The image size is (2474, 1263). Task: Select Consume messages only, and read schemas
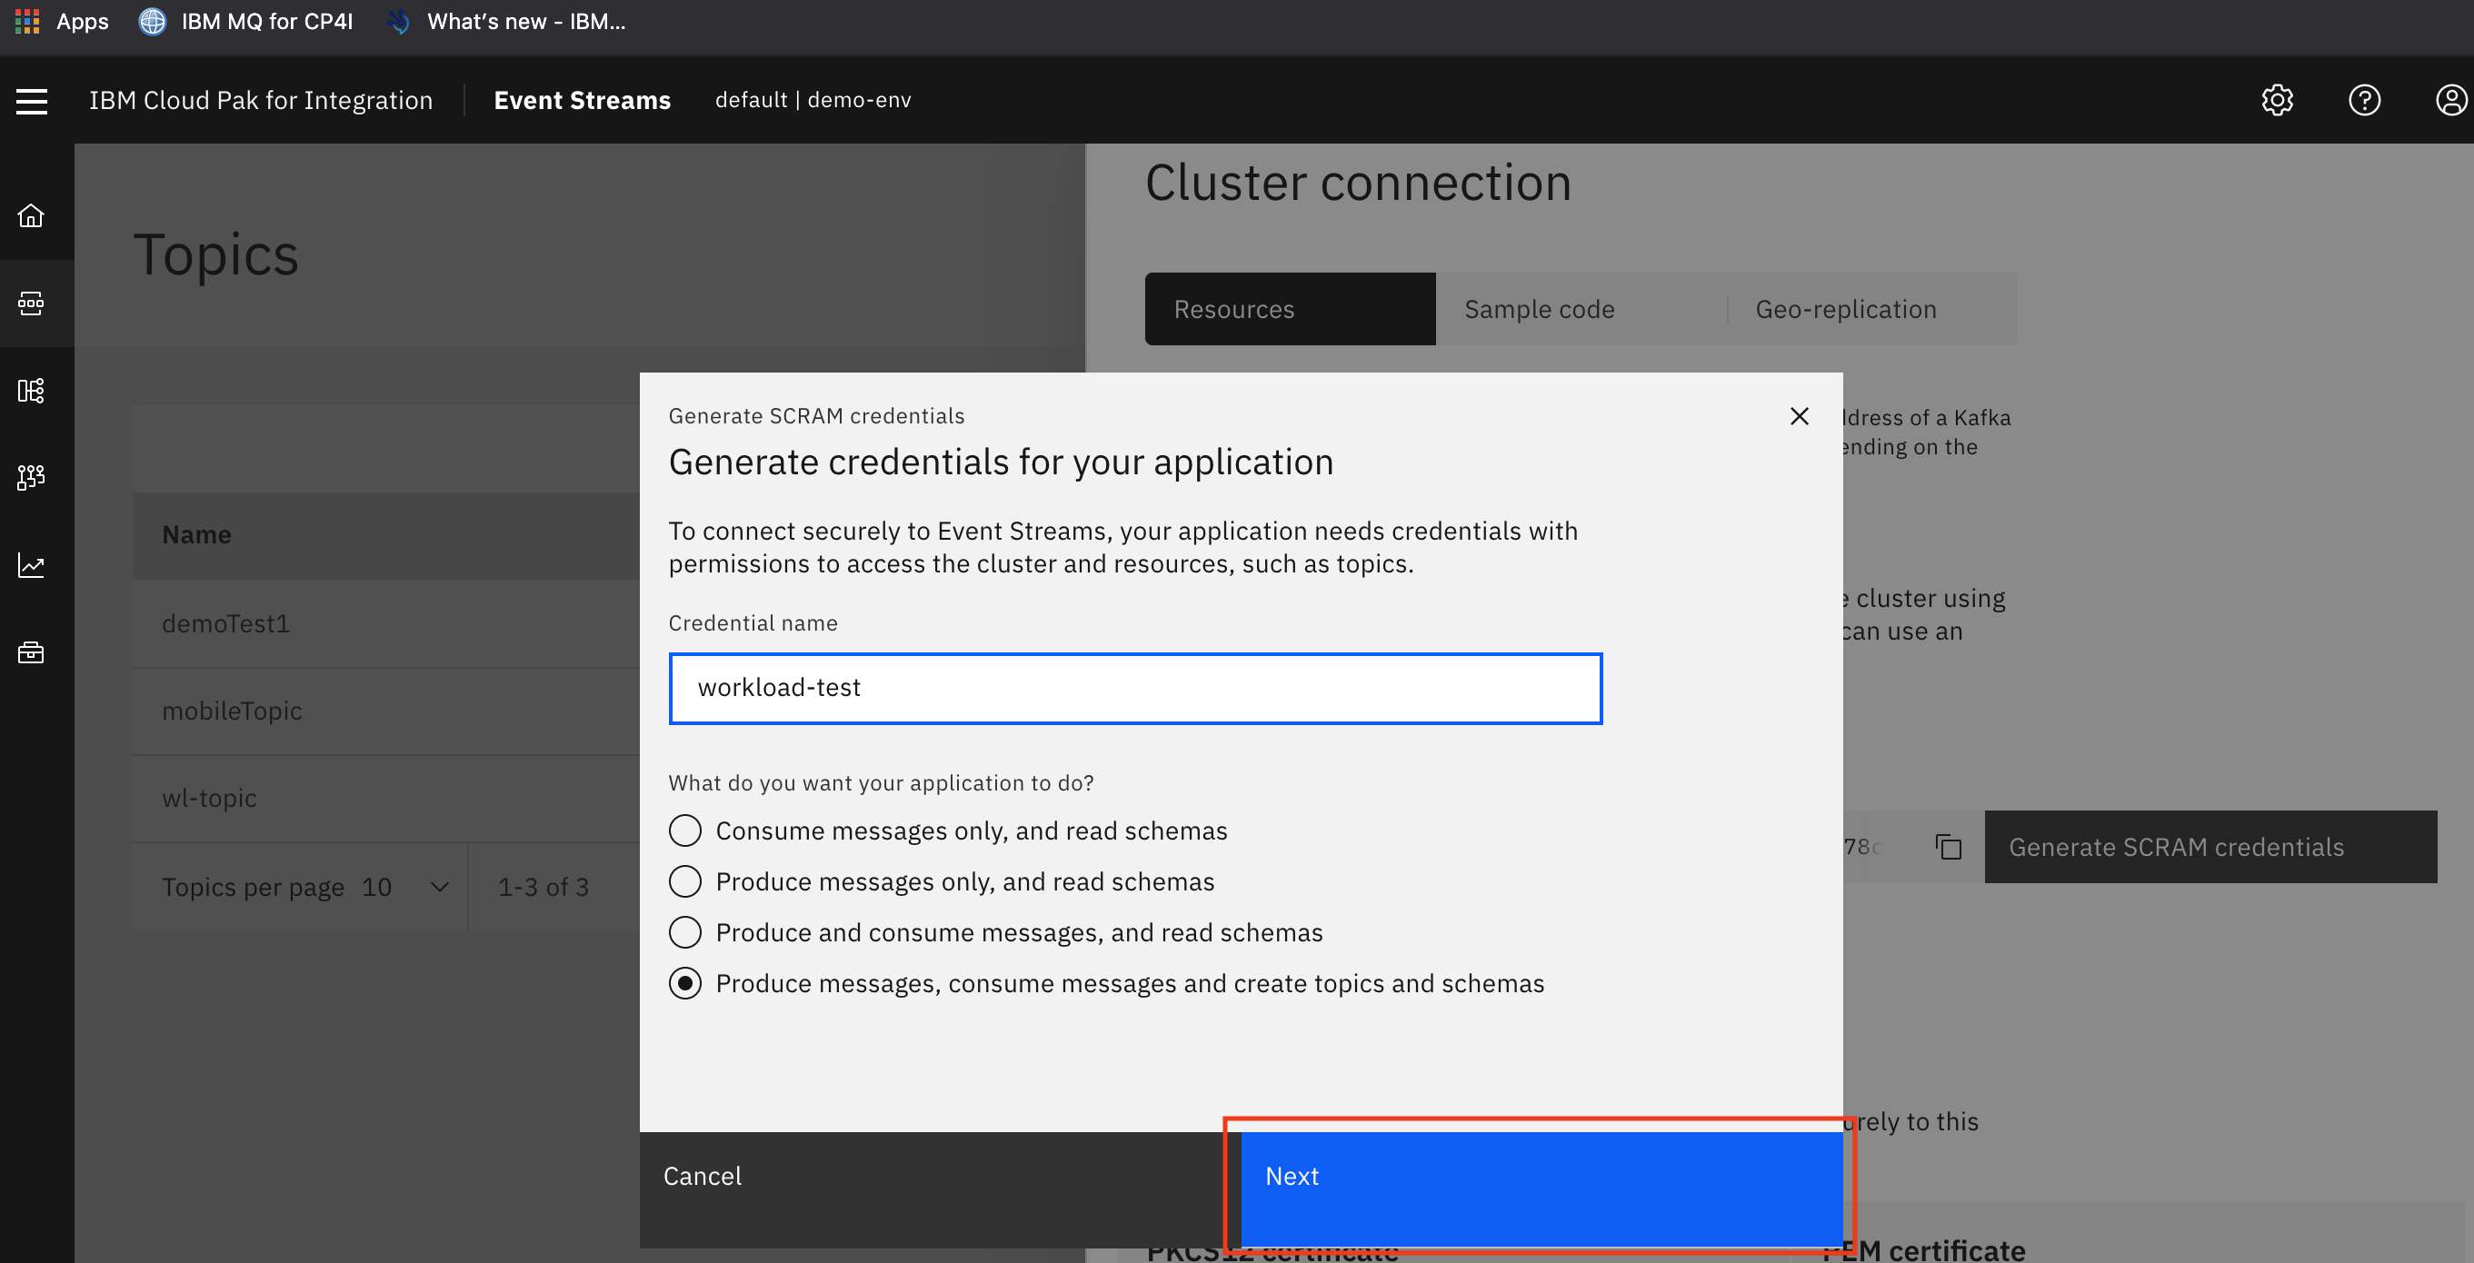coord(948,830)
